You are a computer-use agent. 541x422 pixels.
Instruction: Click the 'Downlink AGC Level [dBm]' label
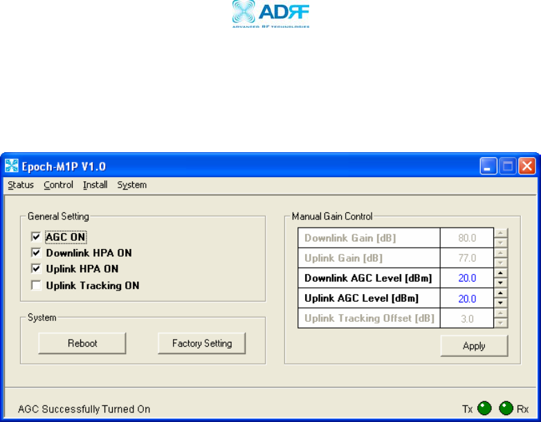(x=368, y=278)
